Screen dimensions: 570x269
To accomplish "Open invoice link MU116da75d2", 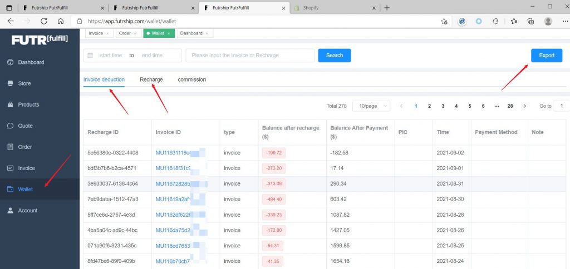I will pos(173,230).
